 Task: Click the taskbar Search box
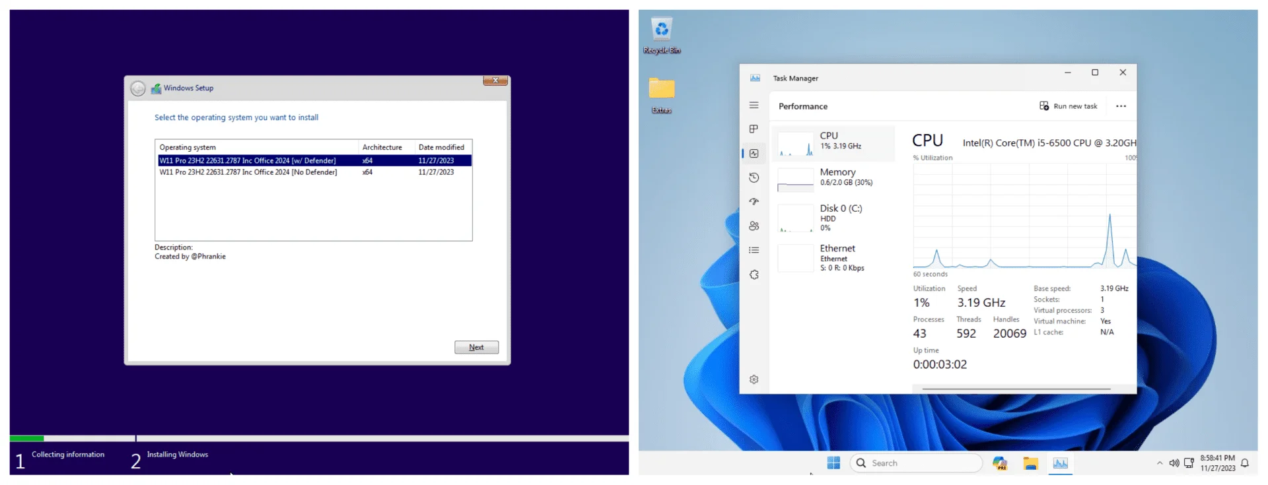point(916,463)
